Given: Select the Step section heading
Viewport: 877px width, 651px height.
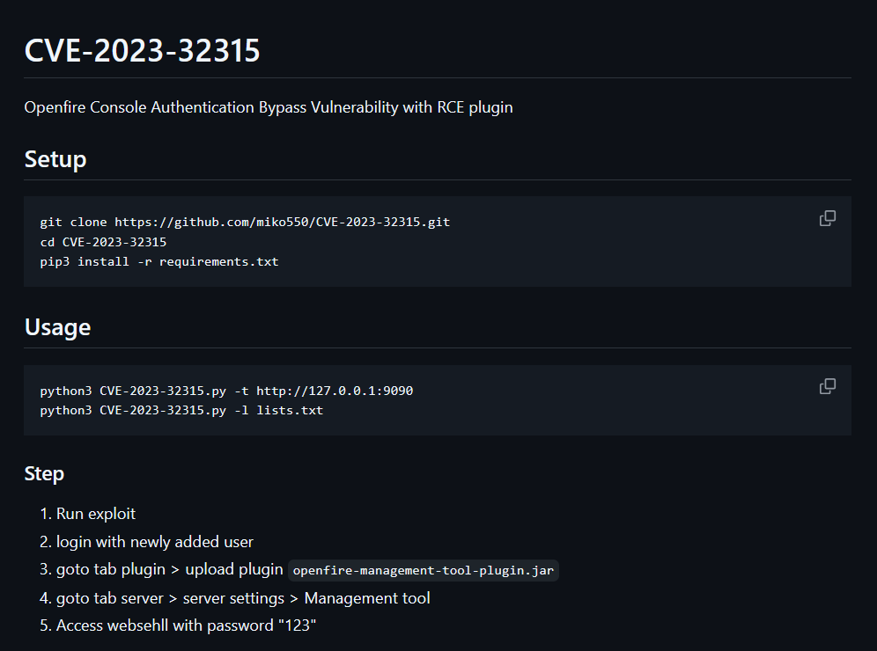Looking at the screenshot, I should [x=44, y=474].
